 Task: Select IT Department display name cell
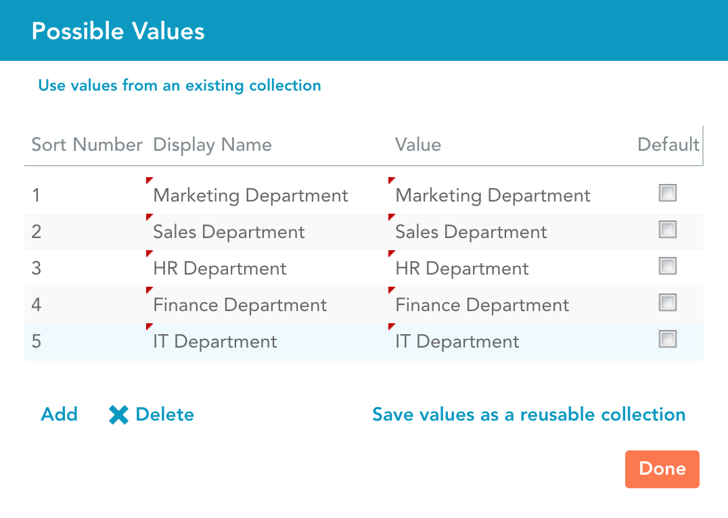[x=267, y=342]
